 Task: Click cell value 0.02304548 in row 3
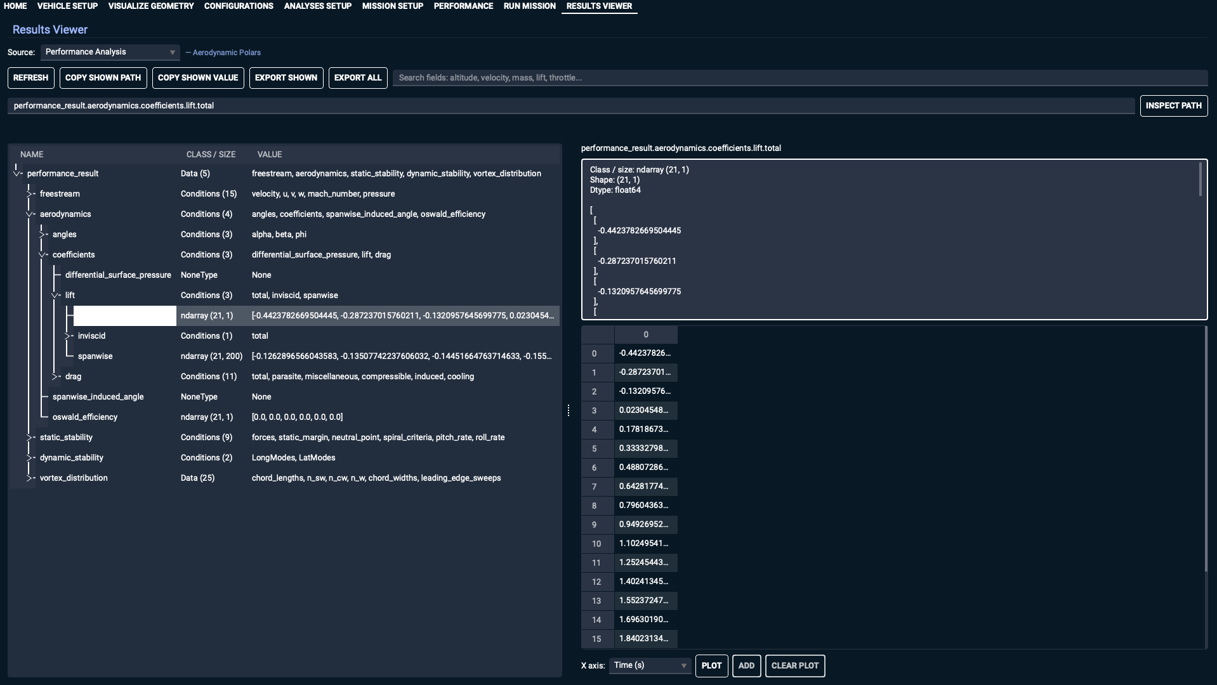(645, 410)
